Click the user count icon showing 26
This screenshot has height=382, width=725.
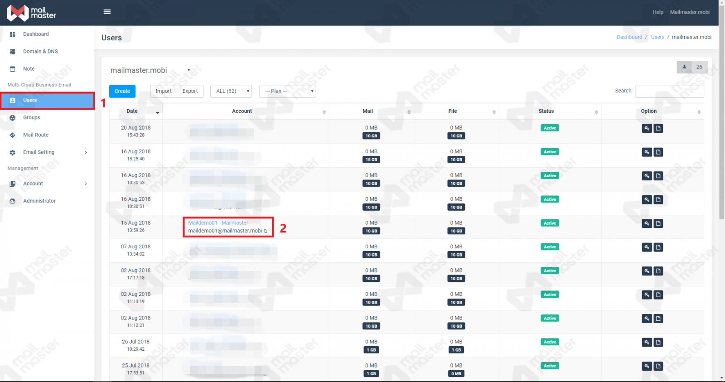[684, 67]
